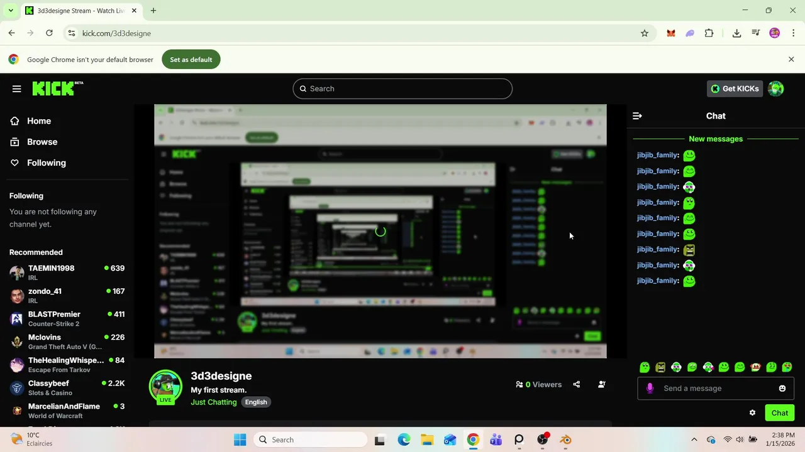Open the TheHealingWhispe... recommended channel
Screen dimensions: 805x452
click(x=67, y=365)
